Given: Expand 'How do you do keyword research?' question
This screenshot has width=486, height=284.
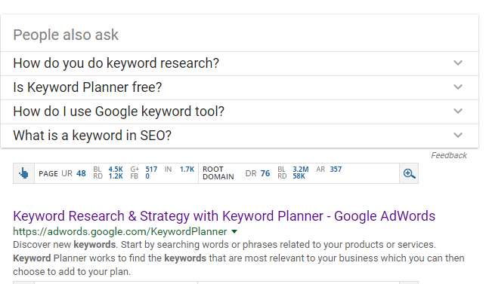Looking at the screenshot, I should pos(240,63).
